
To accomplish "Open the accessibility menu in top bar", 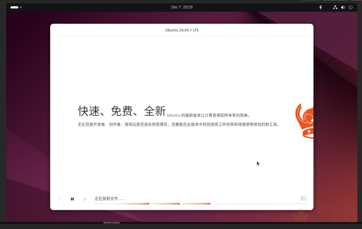I will pos(320,7).
